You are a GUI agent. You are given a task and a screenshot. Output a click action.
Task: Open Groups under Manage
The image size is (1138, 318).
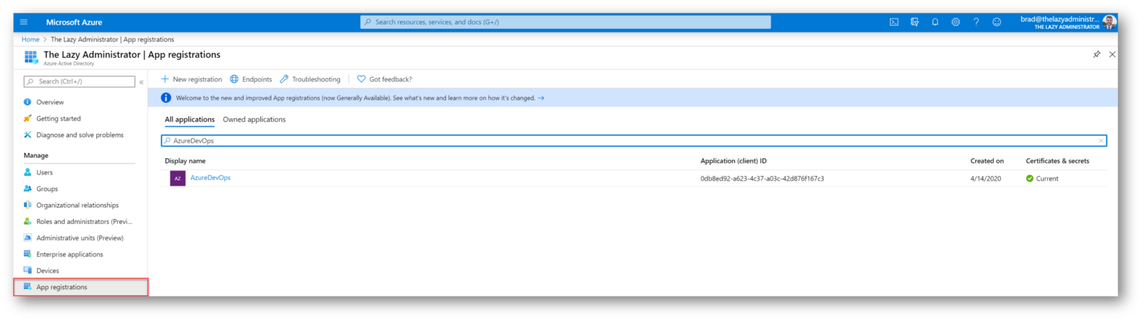47,189
